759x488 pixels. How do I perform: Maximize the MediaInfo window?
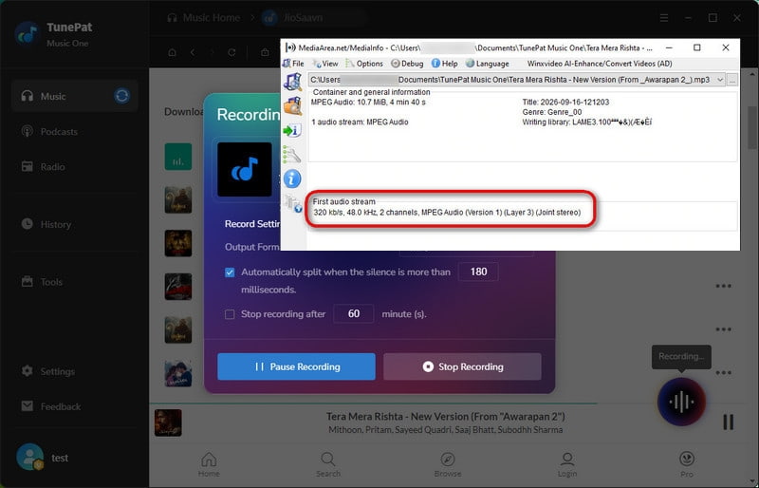697,47
